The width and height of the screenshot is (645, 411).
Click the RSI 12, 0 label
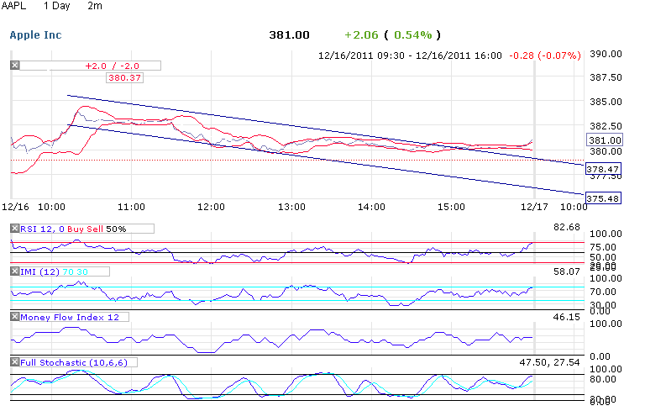(42, 229)
